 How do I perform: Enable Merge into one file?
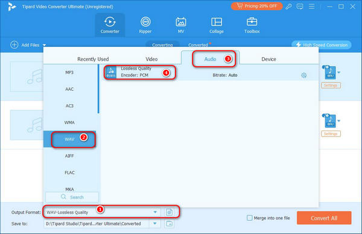pos(250,218)
